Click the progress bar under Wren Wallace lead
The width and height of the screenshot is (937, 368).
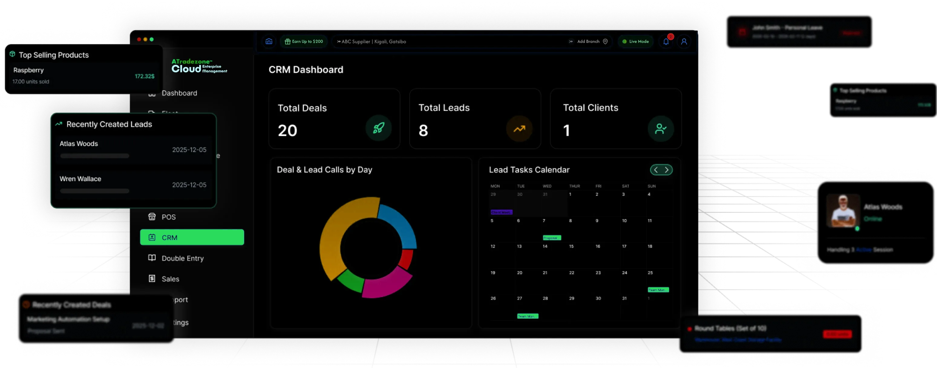tap(95, 191)
